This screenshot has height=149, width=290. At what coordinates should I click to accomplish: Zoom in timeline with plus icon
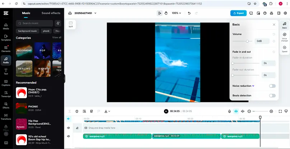[x=271, y=111]
